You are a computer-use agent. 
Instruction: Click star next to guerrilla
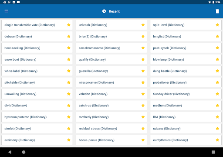[x=143, y=71]
